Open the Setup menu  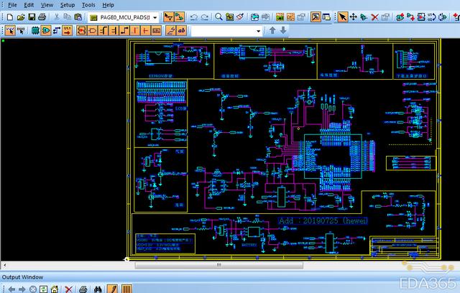67,5
